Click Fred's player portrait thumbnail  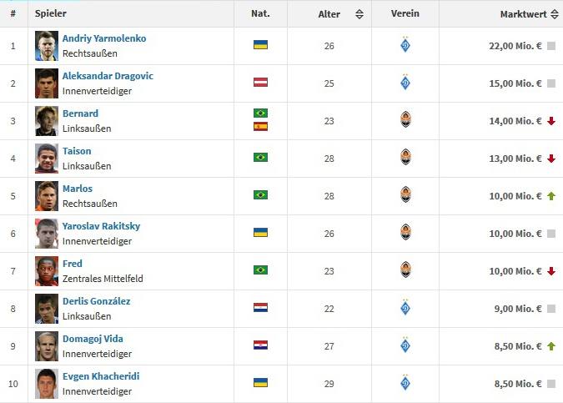pos(47,270)
